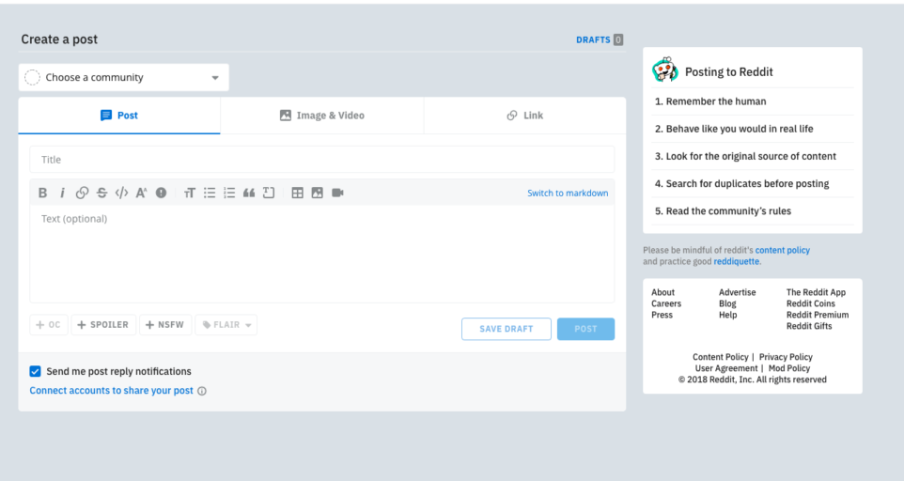Viewport: 904px width, 481px height.
Task: Open the Careers footer link
Action: click(666, 303)
